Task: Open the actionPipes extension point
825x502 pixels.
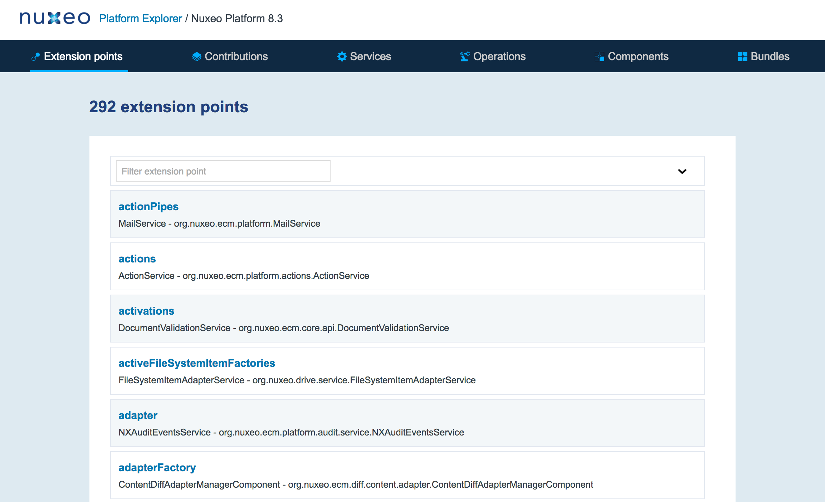Action: pyautogui.click(x=148, y=207)
